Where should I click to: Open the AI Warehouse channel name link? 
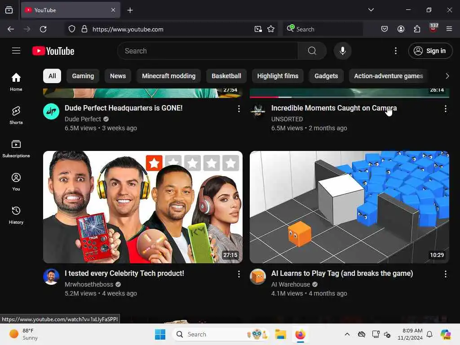point(291,284)
